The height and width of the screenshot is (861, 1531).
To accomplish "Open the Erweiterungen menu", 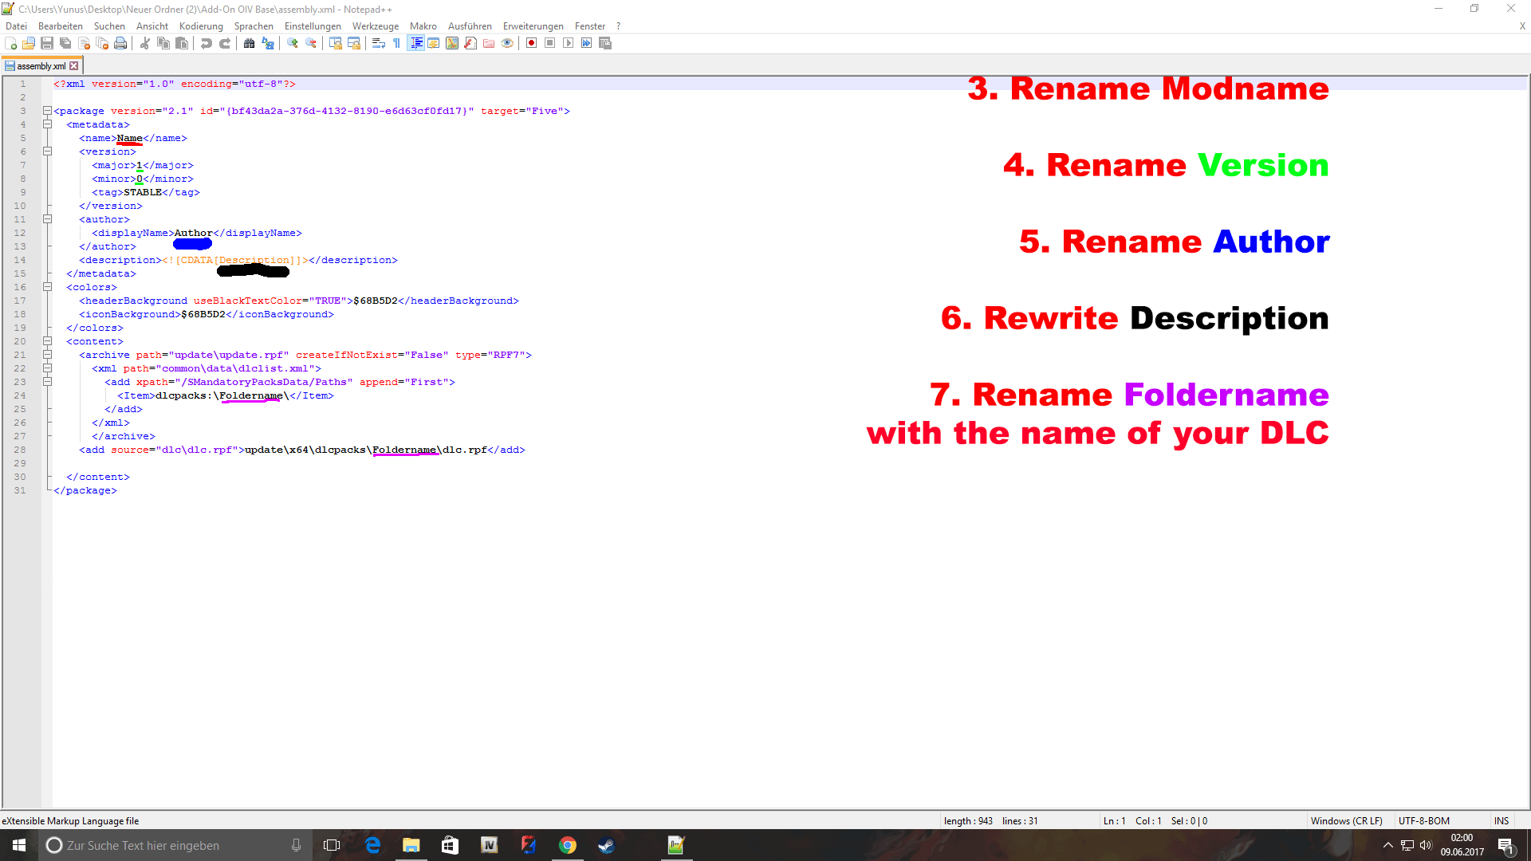I will [x=533, y=26].
